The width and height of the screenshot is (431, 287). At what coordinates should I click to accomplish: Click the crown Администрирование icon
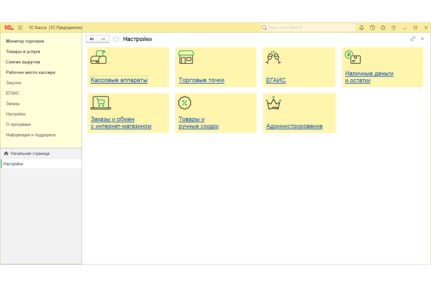(x=273, y=103)
